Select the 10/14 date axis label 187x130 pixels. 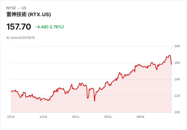(11, 117)
